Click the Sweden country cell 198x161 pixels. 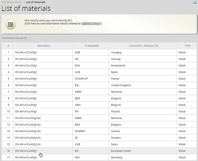pos(142,138)
